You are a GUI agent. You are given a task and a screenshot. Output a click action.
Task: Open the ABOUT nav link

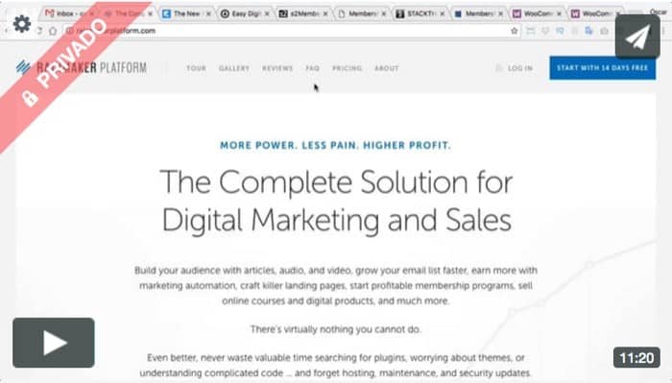pyautogui.click(x=387, y=68)
